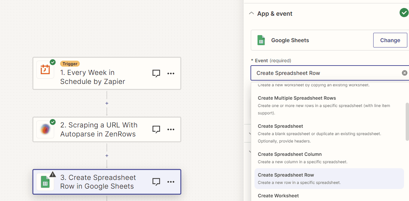Select Create Spreadsheet option
The image size is (409, 201).
coord(329,133)
